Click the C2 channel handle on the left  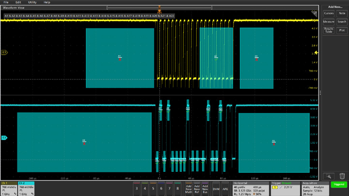4,138
